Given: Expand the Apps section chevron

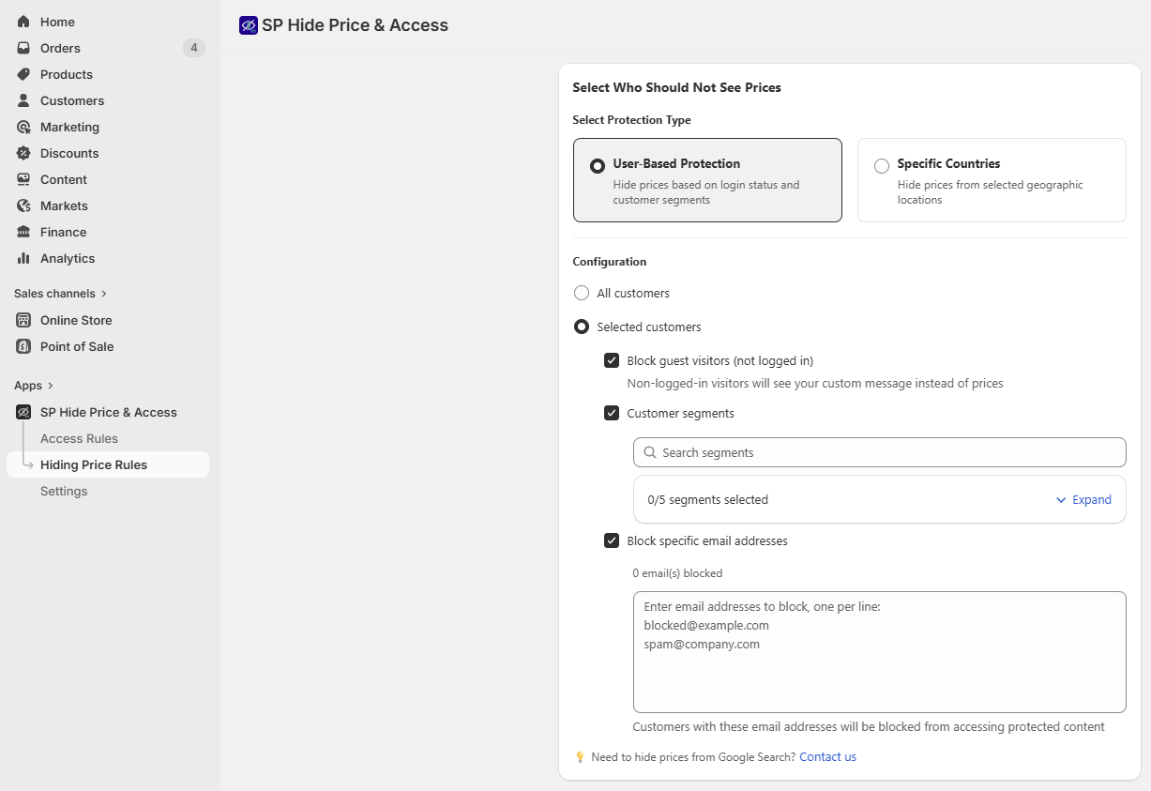Looking at the screenshot, I should click(51, 386).
